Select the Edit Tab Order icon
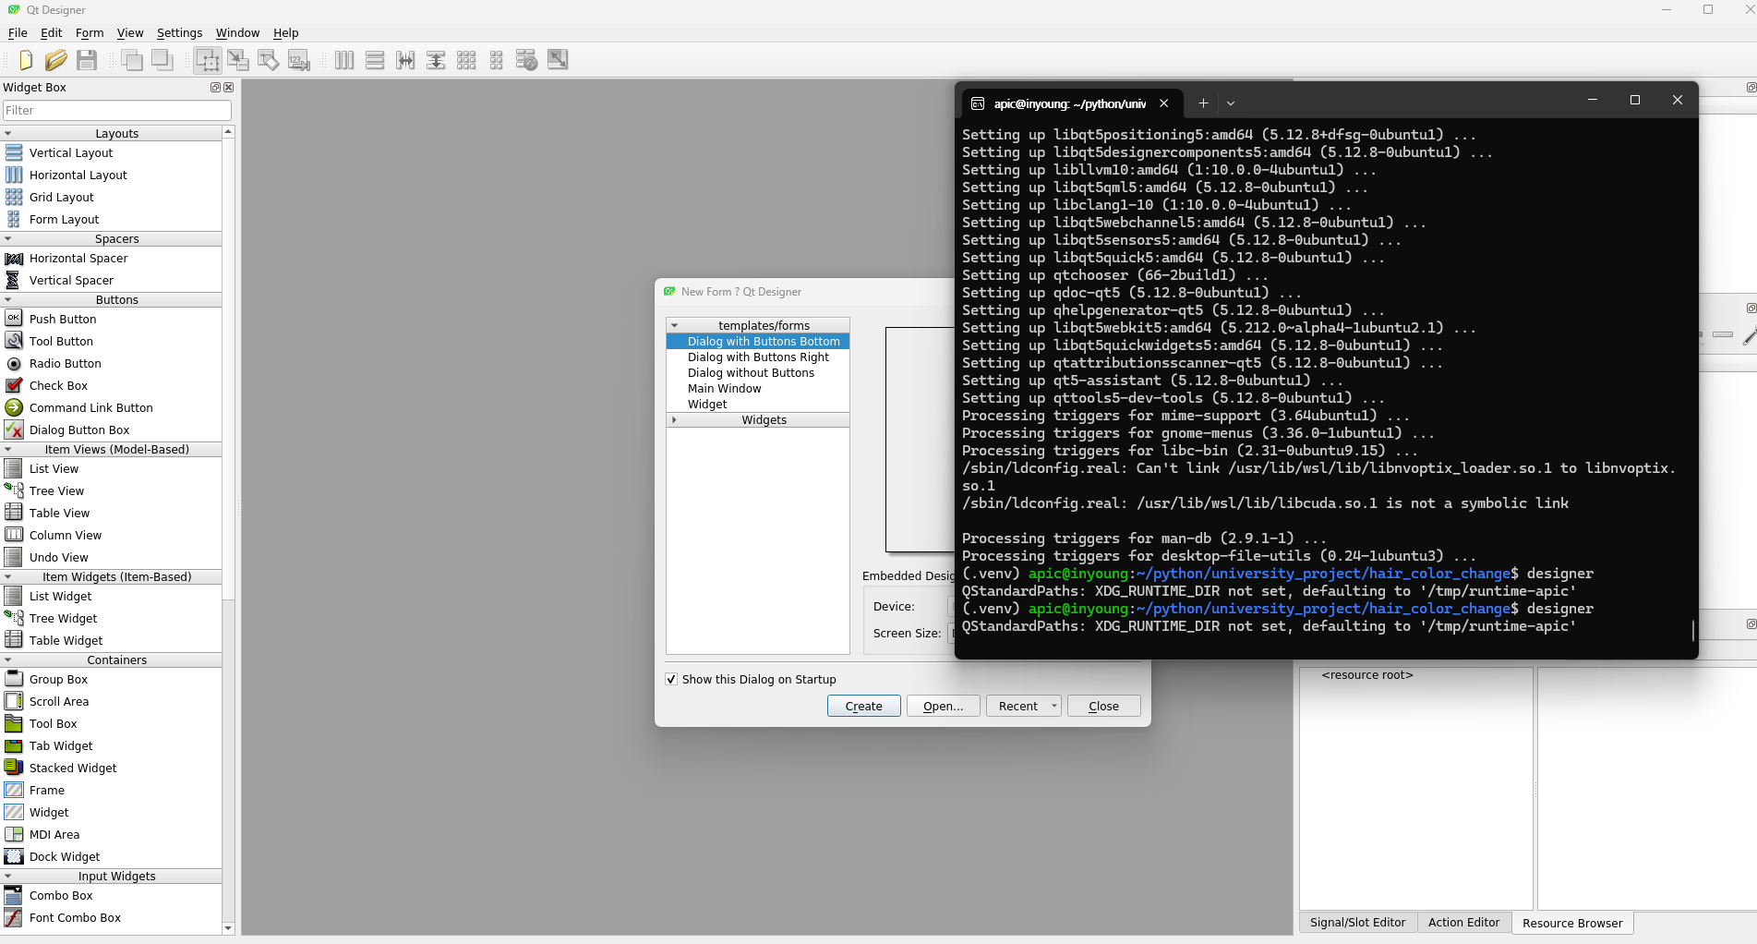Image resolution: width=1757 pixels, height=944 pixels. point(299,60)
